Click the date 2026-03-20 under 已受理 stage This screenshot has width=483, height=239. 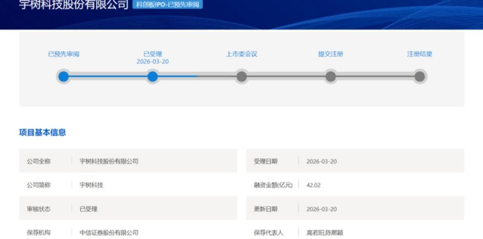point(153,62)
